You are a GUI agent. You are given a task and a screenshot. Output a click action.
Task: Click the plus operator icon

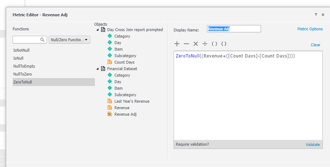tap(177, 44)
